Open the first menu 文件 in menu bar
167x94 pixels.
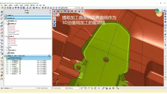(x=2, y=5)
